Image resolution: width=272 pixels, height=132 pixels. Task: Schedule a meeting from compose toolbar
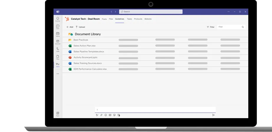(x=119, y=115)
